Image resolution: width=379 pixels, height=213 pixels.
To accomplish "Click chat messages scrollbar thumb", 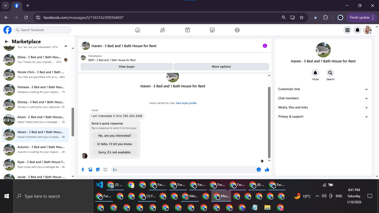I will tap(269, 122).
